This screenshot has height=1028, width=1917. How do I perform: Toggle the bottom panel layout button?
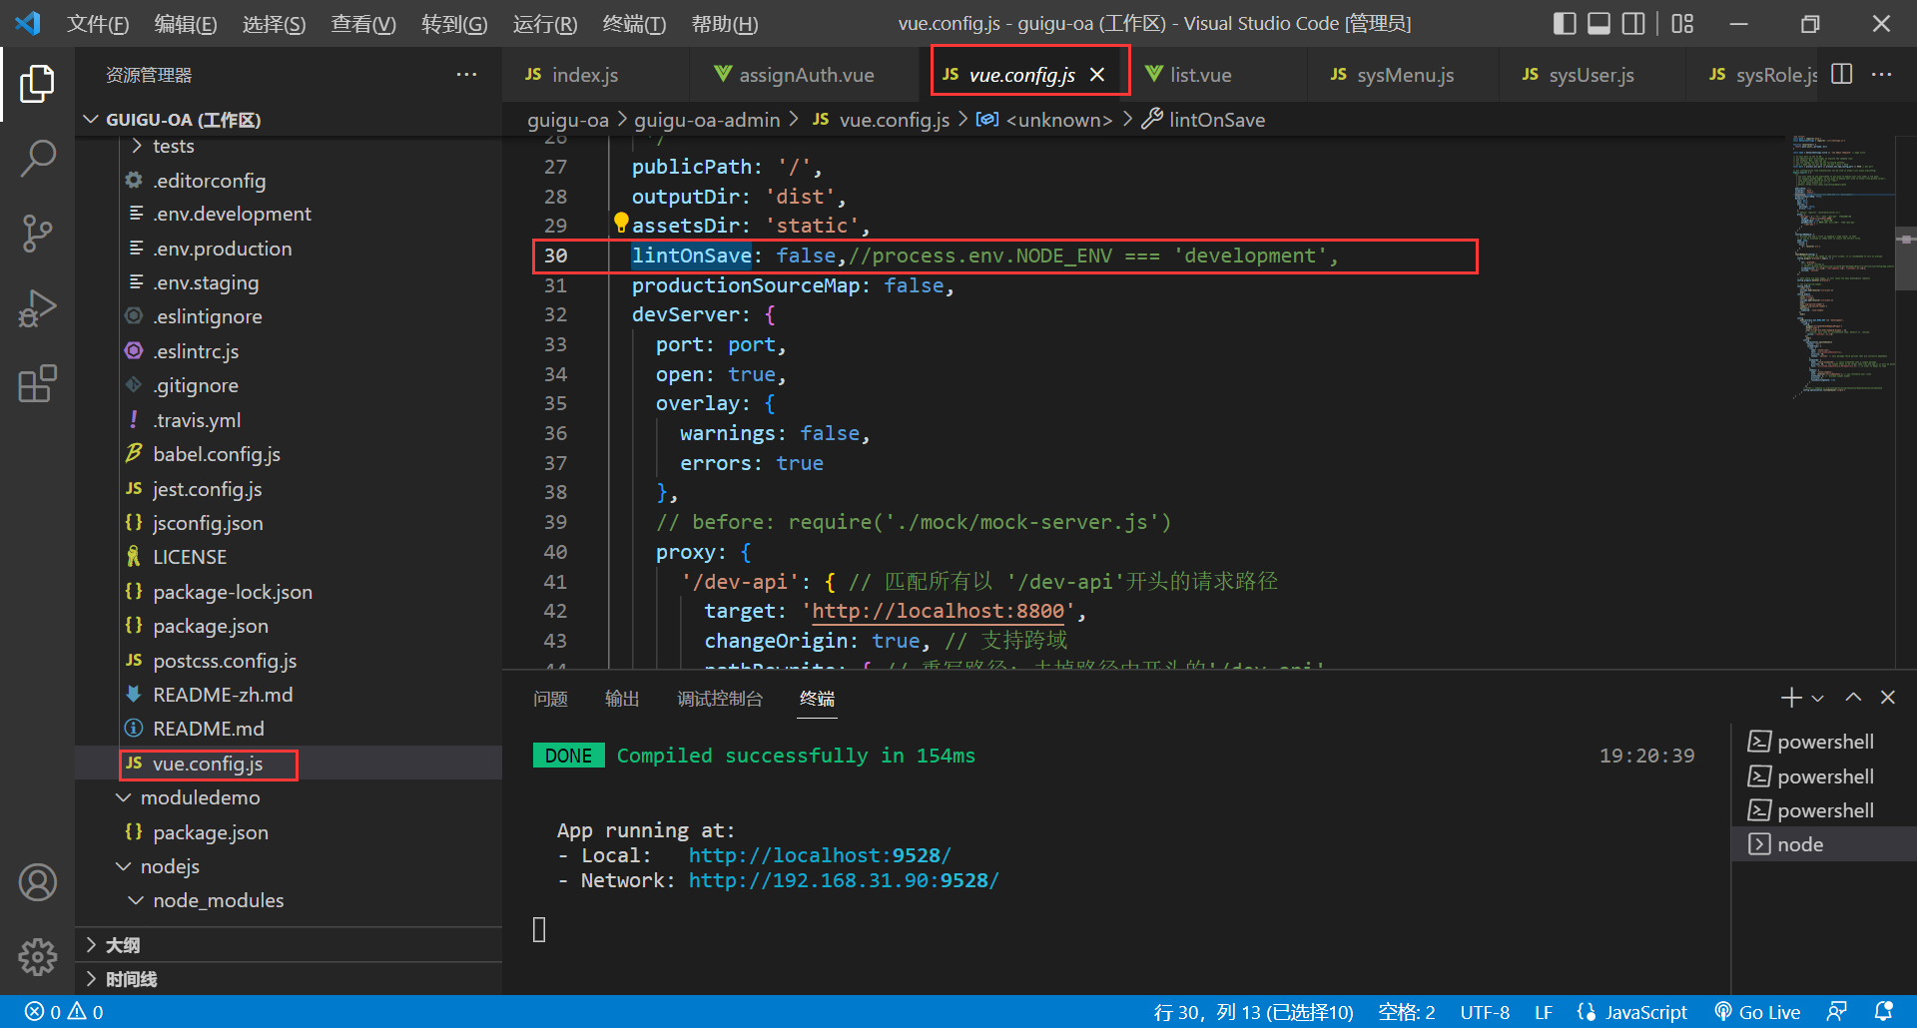tap(1598, 23)
